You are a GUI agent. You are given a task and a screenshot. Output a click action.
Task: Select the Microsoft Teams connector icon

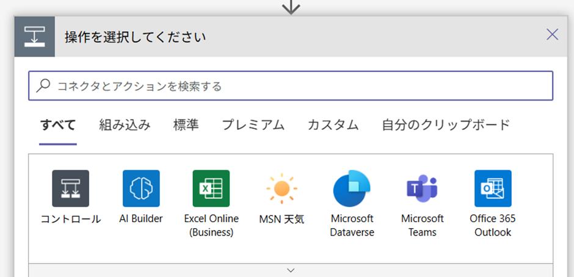coord(422,189)
